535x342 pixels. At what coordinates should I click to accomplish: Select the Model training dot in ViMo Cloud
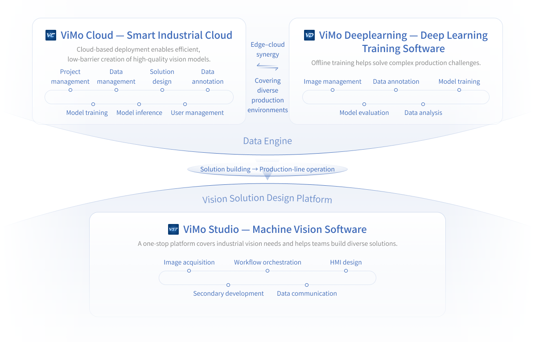click(x=93, y=104)
